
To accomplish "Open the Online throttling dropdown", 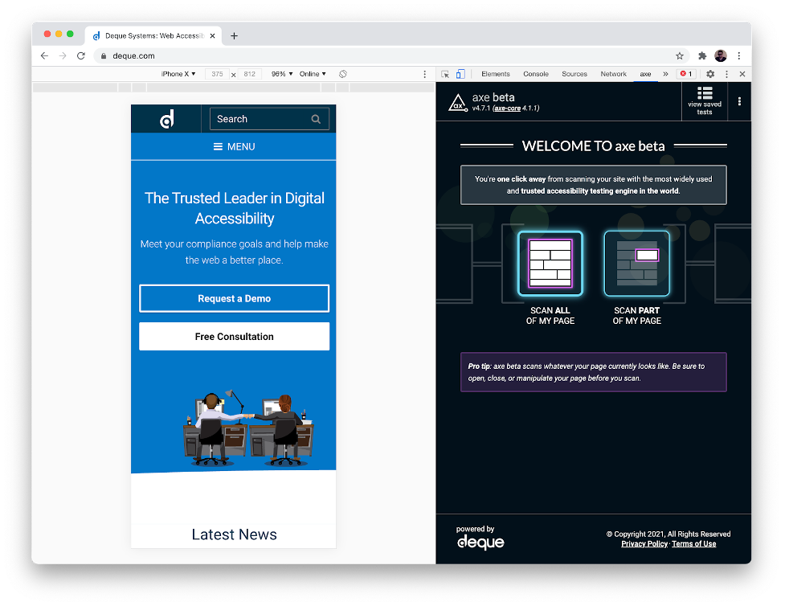I will tap(313, 74).
